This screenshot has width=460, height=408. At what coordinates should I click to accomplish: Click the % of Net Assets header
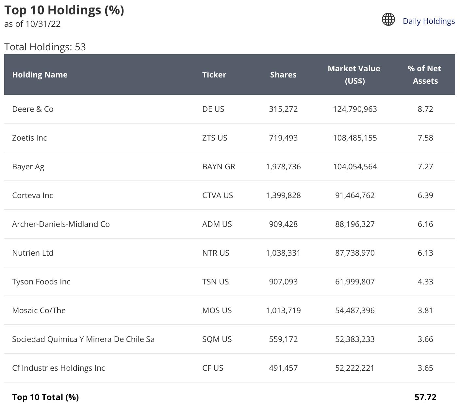(x=425, y=75)
